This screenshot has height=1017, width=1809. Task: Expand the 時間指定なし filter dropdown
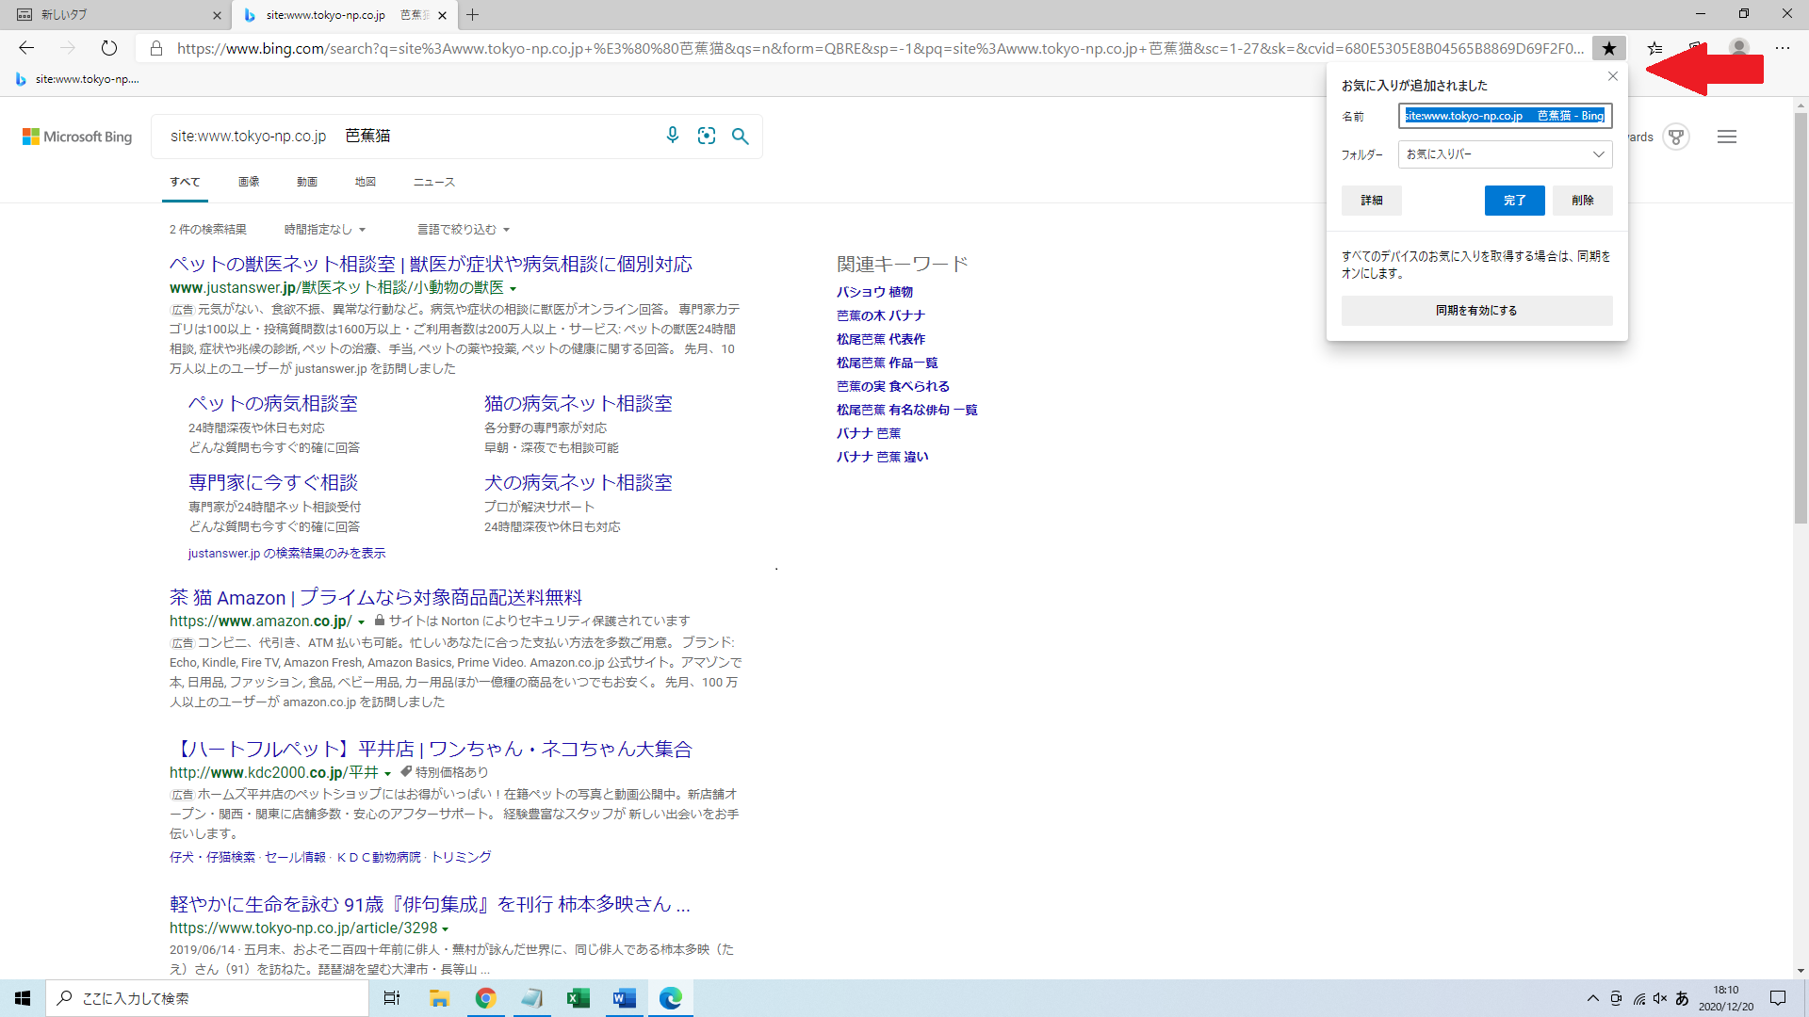[325, 230]
